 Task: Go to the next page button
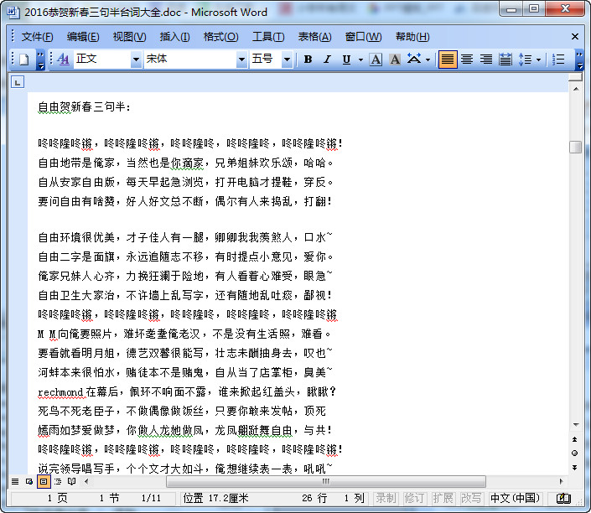pyautogui.click(x=575, y=468)
